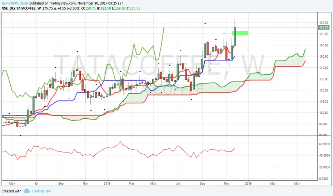Click the 140.00 price axis label
Image resolution: width=333 pixels, height=196 pixels.
point(324,68)
